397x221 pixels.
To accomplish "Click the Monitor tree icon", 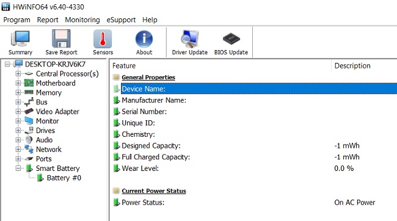I will 29,121.
